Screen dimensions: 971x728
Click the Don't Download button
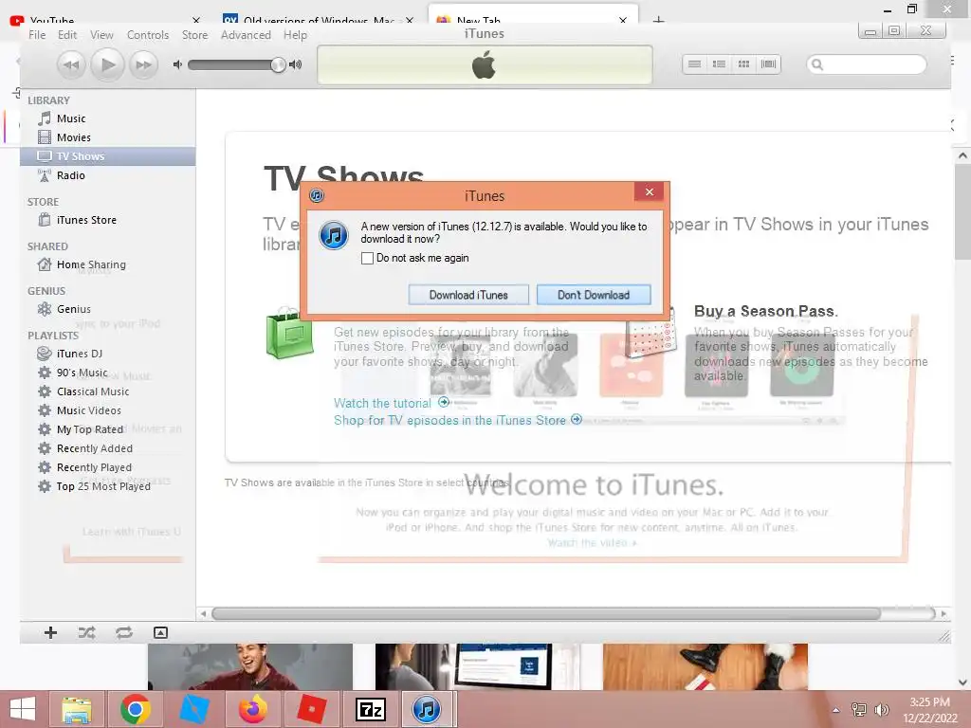tap(594, 295)
